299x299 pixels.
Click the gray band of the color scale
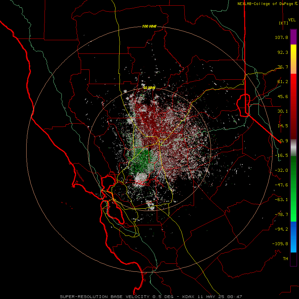pos(293,148)
